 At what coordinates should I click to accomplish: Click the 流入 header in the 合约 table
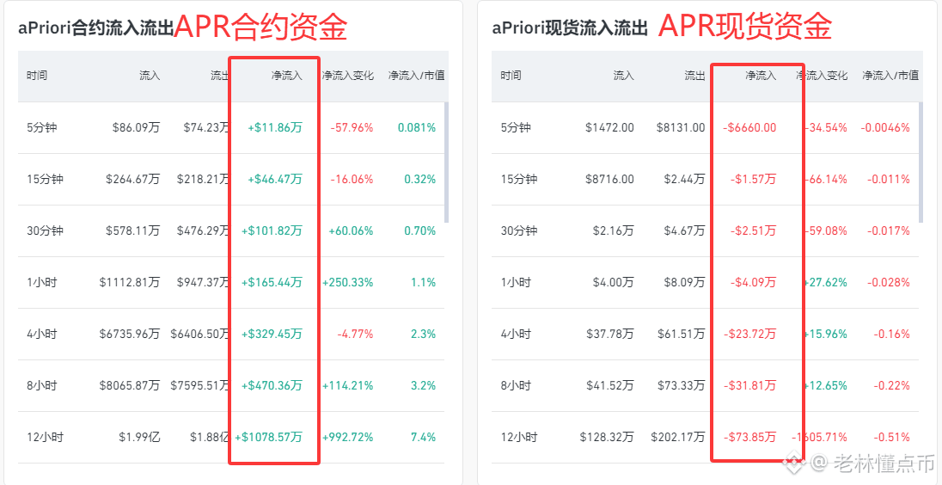tap(150, 76)
